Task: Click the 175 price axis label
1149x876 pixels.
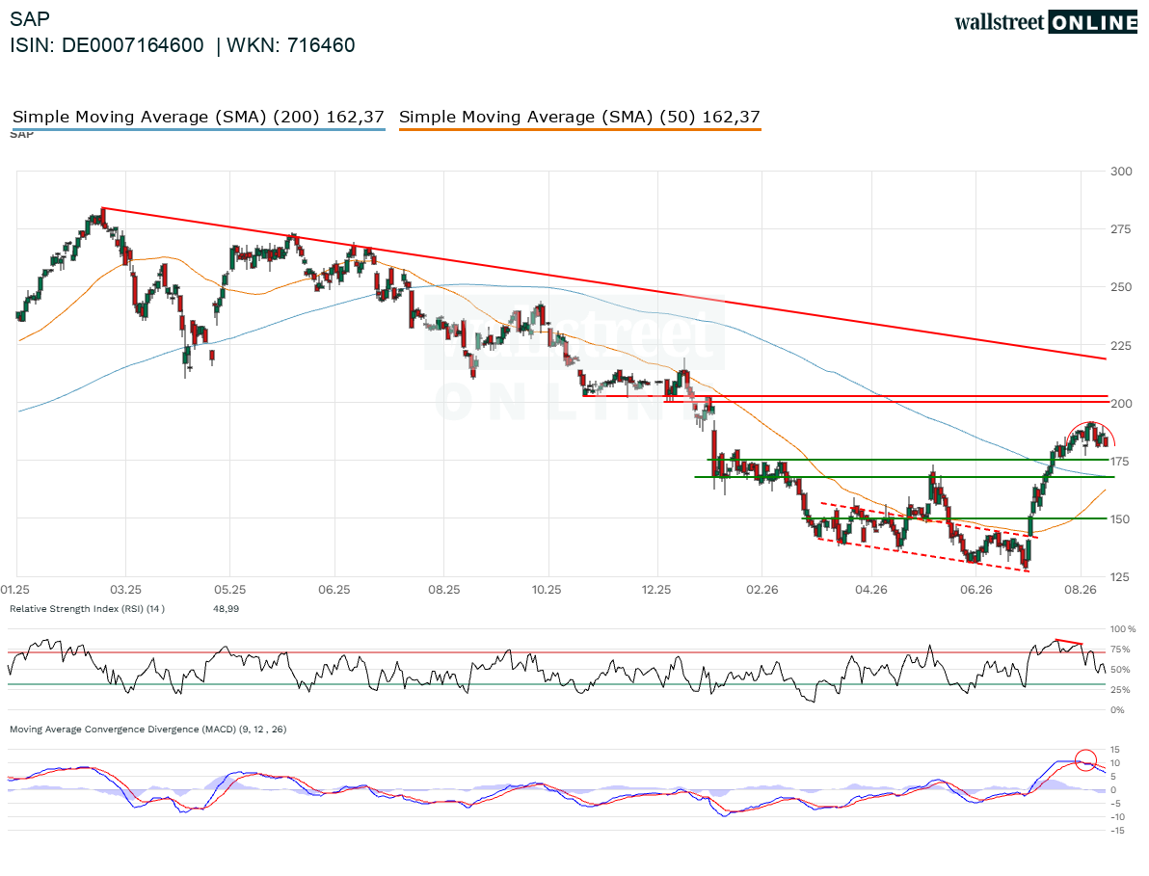Action: [1121, 462]
